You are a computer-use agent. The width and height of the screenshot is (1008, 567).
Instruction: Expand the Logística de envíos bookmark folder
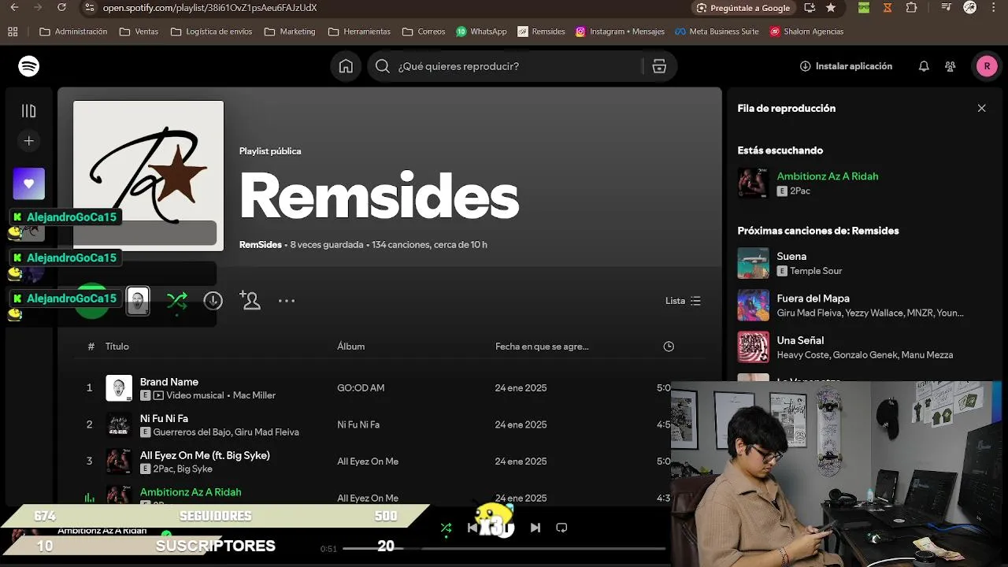click(x=211, y=31)
